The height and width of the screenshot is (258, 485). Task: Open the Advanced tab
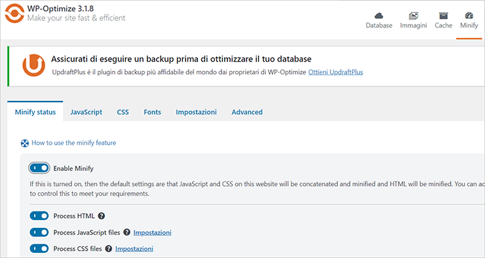247,112
